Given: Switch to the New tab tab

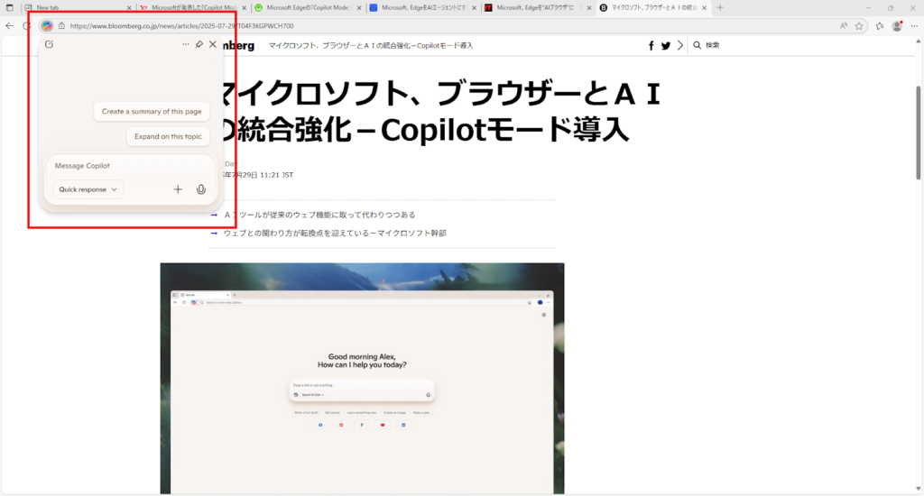Looking at the screenshot, I should pyautogui.click(x=79, y=7).
